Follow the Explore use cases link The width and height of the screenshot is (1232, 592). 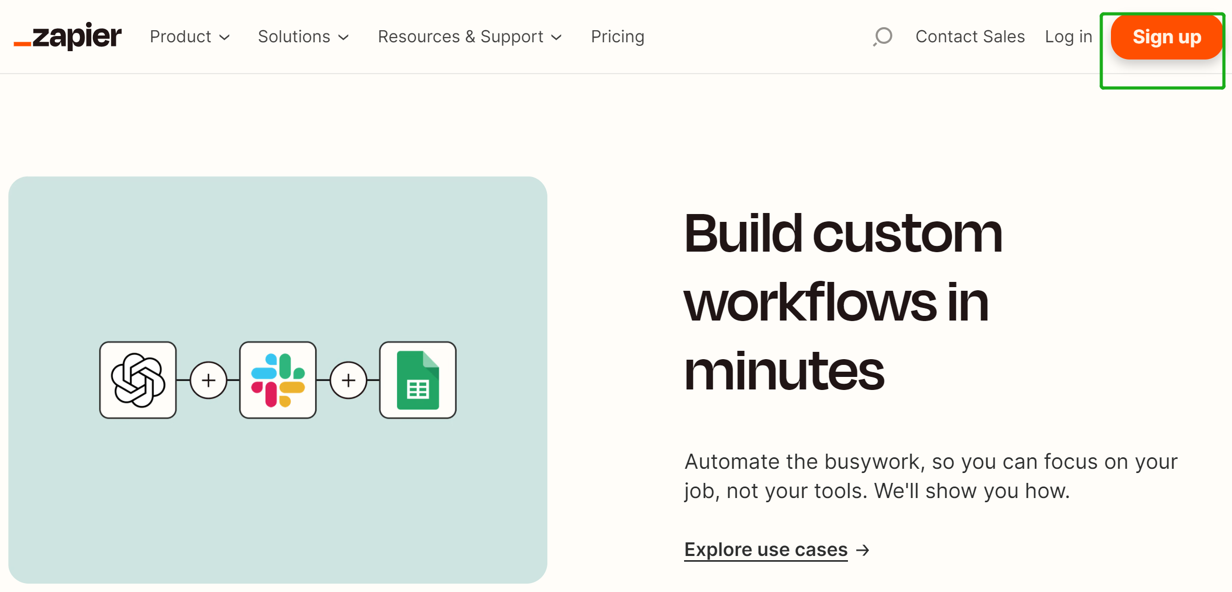[765, 550]
